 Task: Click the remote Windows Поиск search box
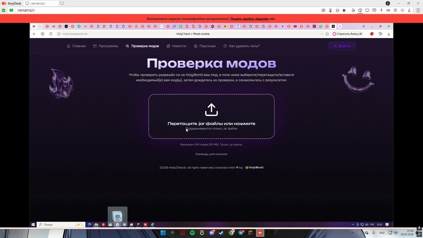point(61,224)
